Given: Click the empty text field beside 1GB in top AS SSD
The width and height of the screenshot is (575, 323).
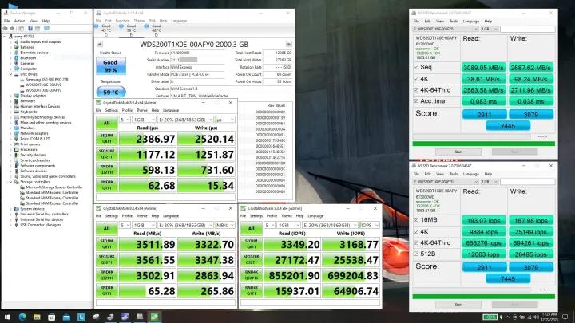Looking at the screenshot, I should (x=527, y=29).
